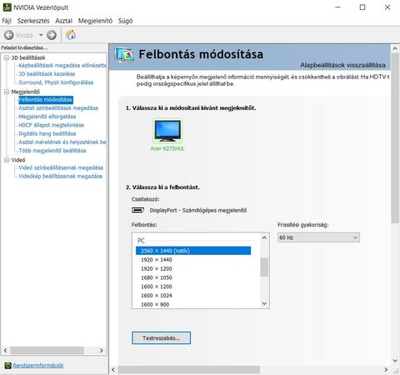The height and width of the screenshot is (375, 400).
Task: Open the Rendszerinformációk link
Action: [38, 365]
